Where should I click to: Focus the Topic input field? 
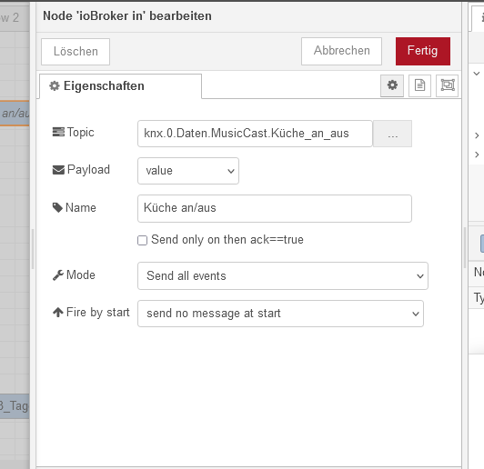pos(255,134)
